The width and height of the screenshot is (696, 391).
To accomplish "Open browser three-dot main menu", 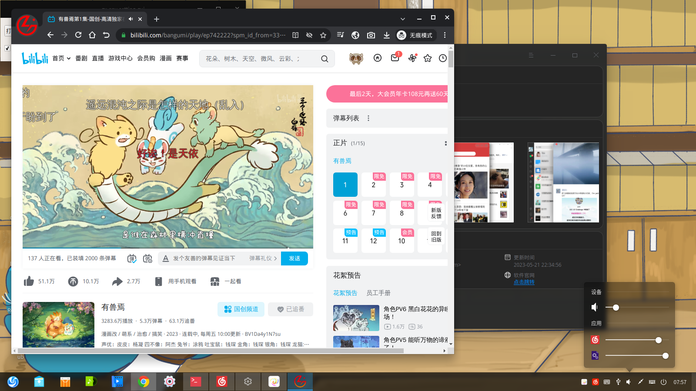I will pyautogui.click(x=445, y=35).
